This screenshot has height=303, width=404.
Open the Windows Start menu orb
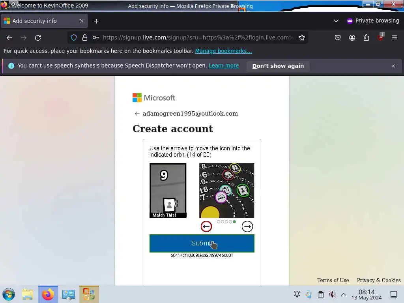(x=9, y=294)
